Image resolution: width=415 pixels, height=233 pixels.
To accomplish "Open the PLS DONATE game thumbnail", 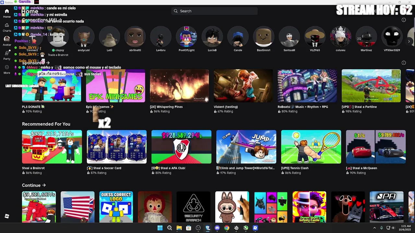I will click(x=52, y=86).
